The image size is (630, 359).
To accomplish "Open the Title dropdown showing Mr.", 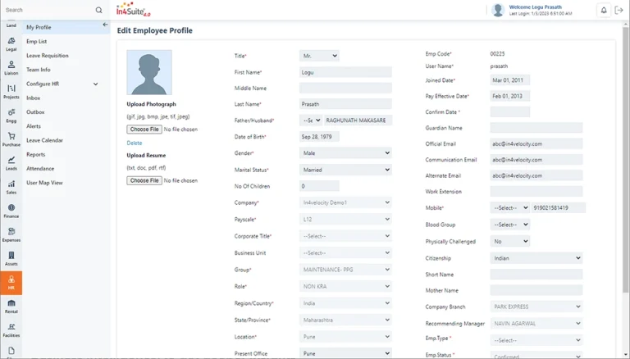I will [x=319, y=56].
